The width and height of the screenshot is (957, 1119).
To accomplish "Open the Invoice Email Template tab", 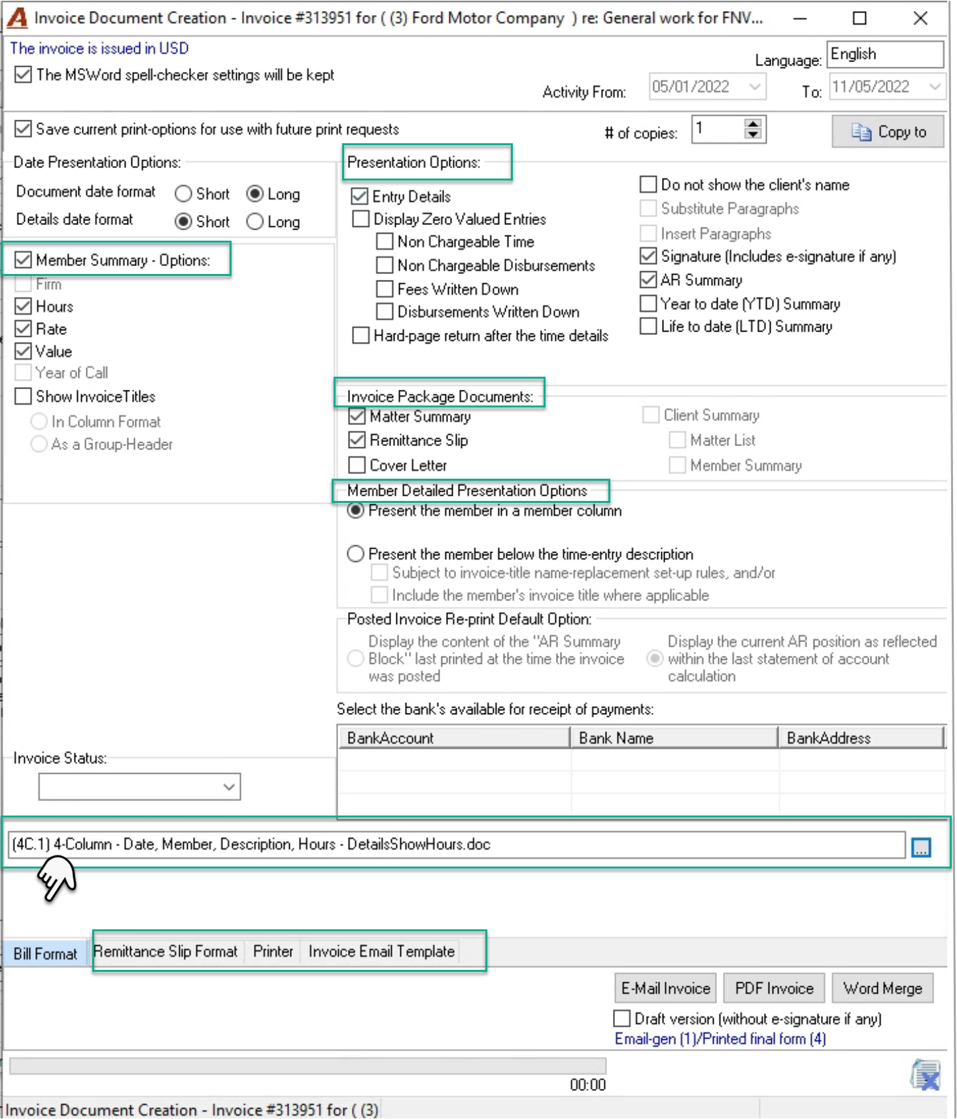I will tap(381, 952).
